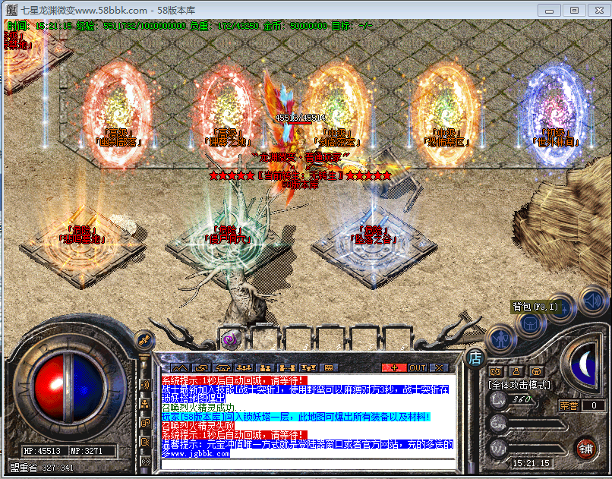Click the telephone icon in the chat toolbar
This screenshot has height=479, width=612.
click(223, 367)
